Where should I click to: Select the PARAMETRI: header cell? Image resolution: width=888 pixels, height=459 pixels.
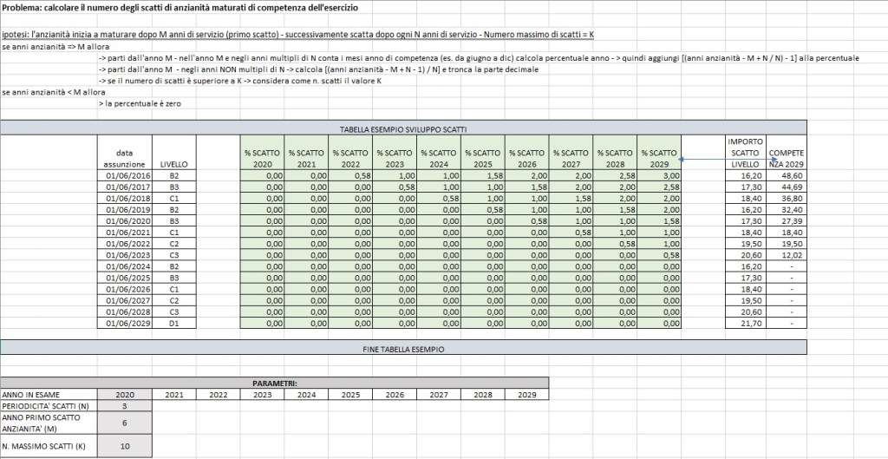(x=275, y=382)
